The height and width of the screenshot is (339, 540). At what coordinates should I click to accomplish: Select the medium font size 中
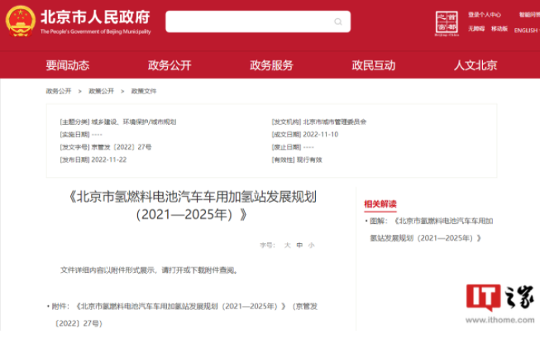[299, 246]
